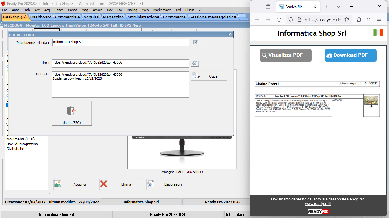Click the padlock site security icon
389x218 pixels.
299,20
